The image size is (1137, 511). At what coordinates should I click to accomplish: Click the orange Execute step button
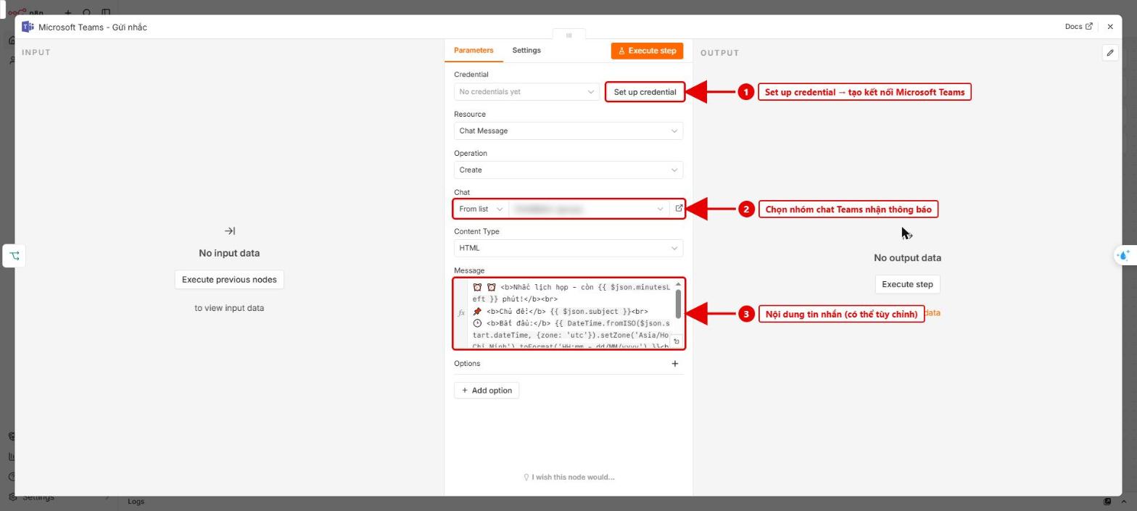(647, 51)
